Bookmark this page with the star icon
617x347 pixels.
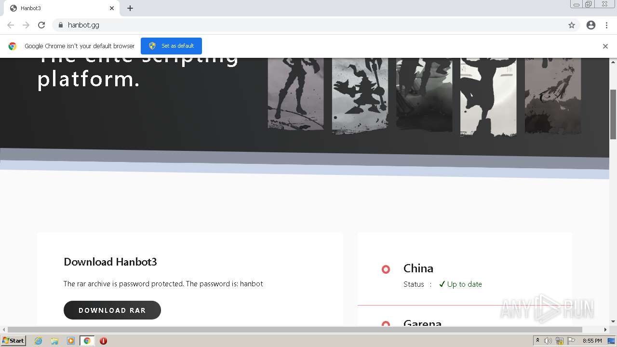coord(572,25)
